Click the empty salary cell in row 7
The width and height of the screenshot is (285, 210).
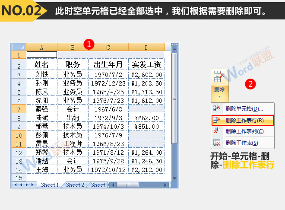click(146, 109)
